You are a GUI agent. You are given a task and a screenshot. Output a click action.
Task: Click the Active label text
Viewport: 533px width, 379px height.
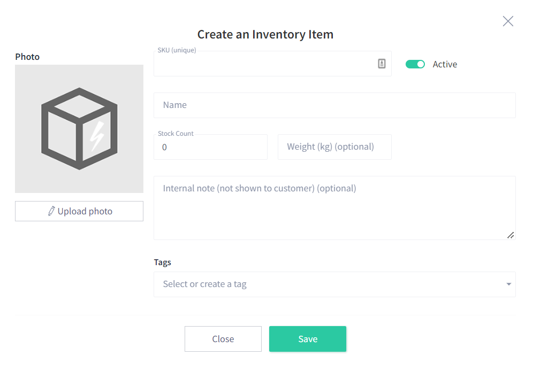(445, 64)
